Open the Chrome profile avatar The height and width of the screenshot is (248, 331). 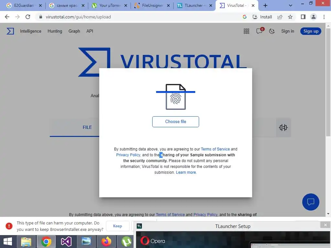314,17
